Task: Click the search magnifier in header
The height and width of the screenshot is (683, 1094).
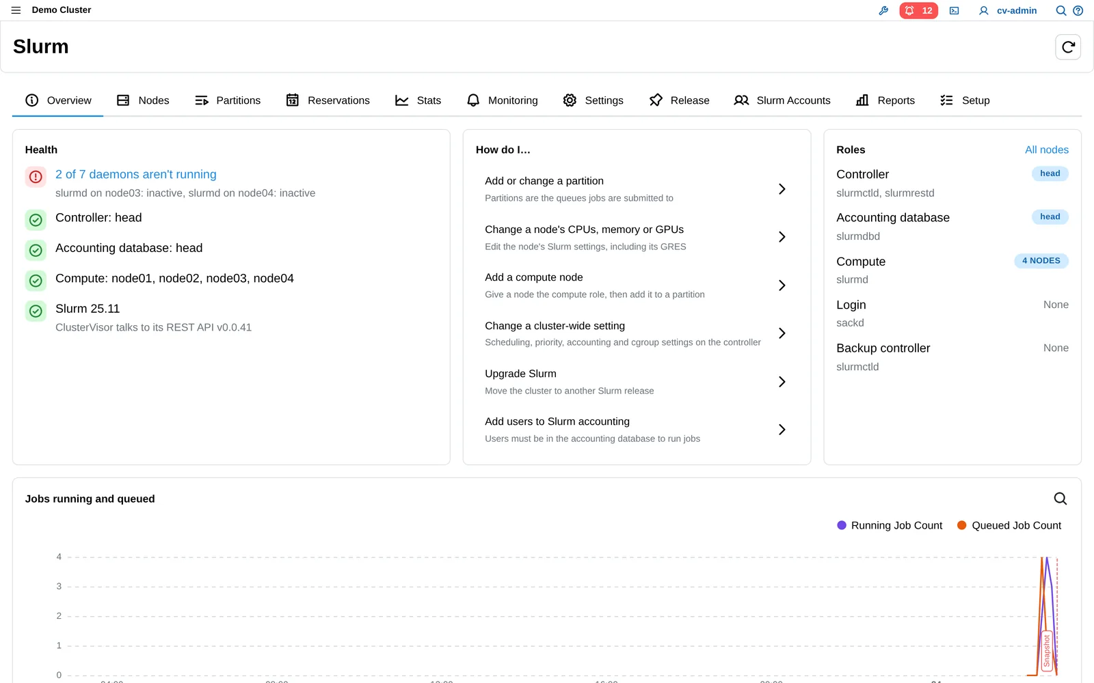Action: [1060, 10]
